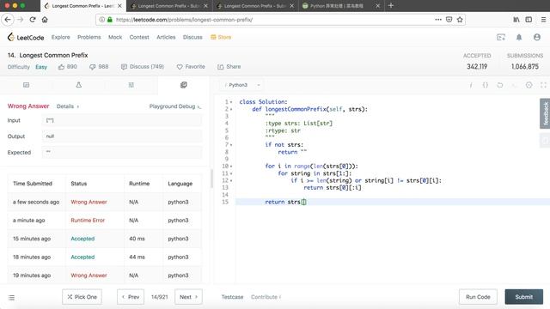Open a new browser tab
550x309 pixels.
click(x=391, y=6)
